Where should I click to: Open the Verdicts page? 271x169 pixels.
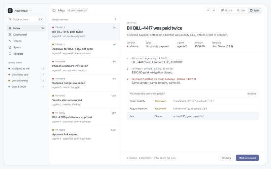click(x=26, y=54)
